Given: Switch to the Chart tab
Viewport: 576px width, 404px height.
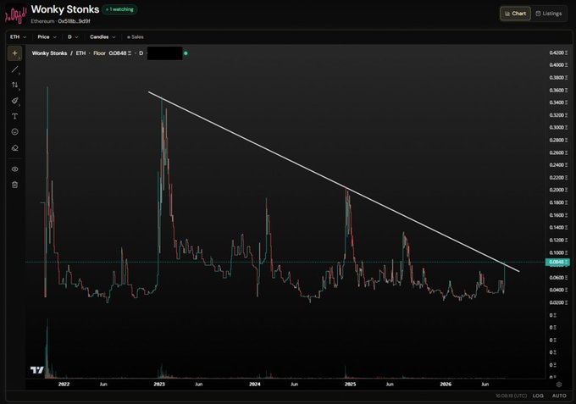Looking at the screenshot, I should 515,14.
